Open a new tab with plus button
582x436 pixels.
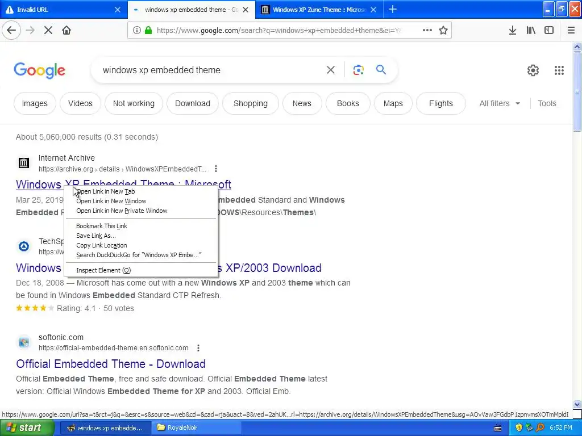click(393, 9)
